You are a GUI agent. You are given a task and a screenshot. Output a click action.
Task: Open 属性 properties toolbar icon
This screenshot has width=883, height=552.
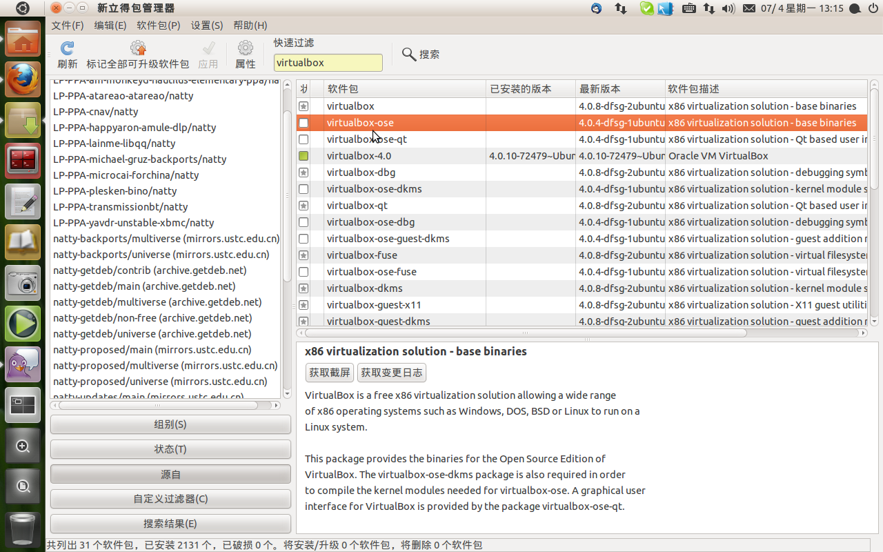point(245,48)
